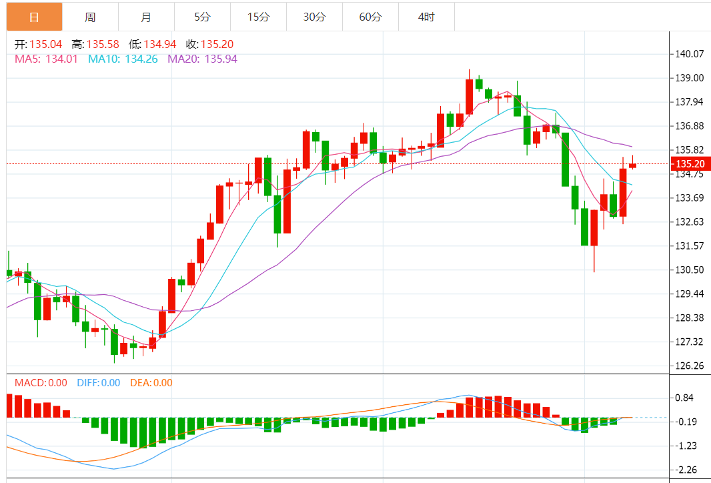The image size is (711, 483).
Task: Click the DEA: 0.00 label
Action: tap(151, 383)
